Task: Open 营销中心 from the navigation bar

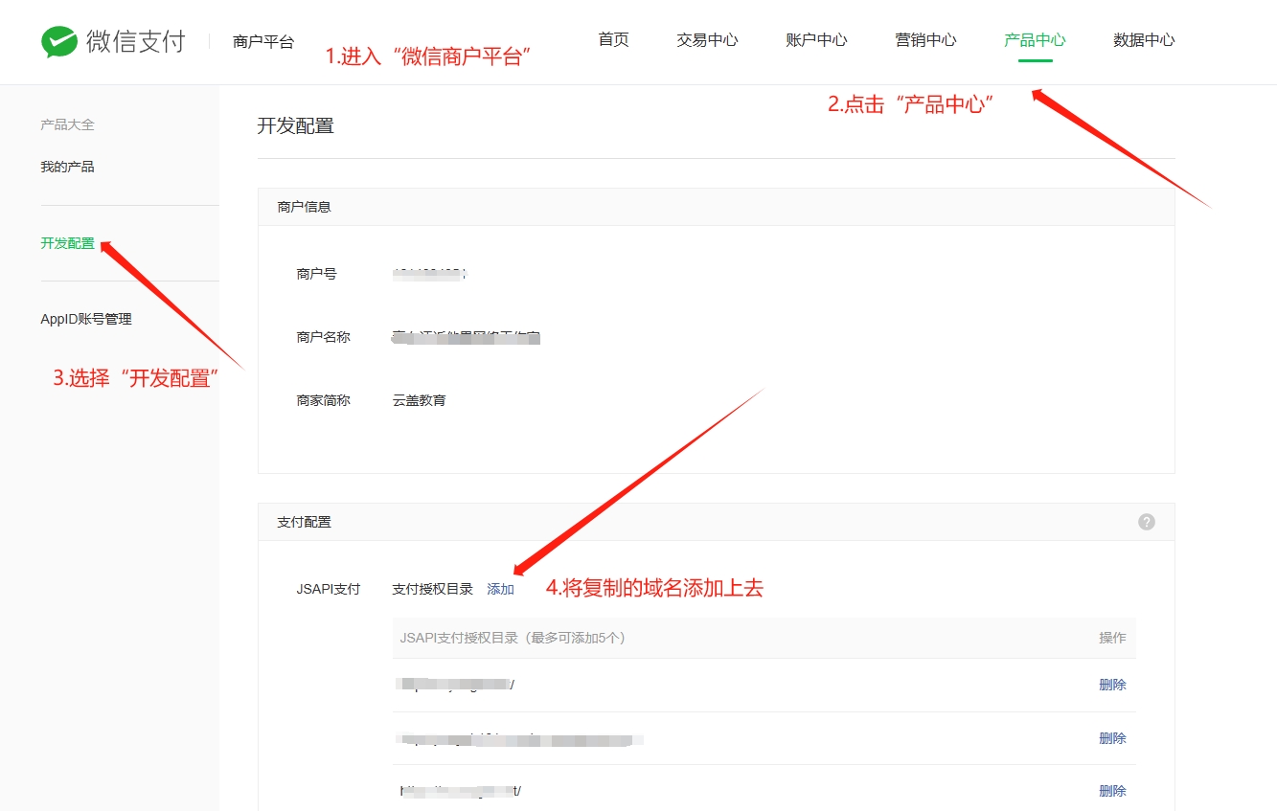Action: coord(925,40)
